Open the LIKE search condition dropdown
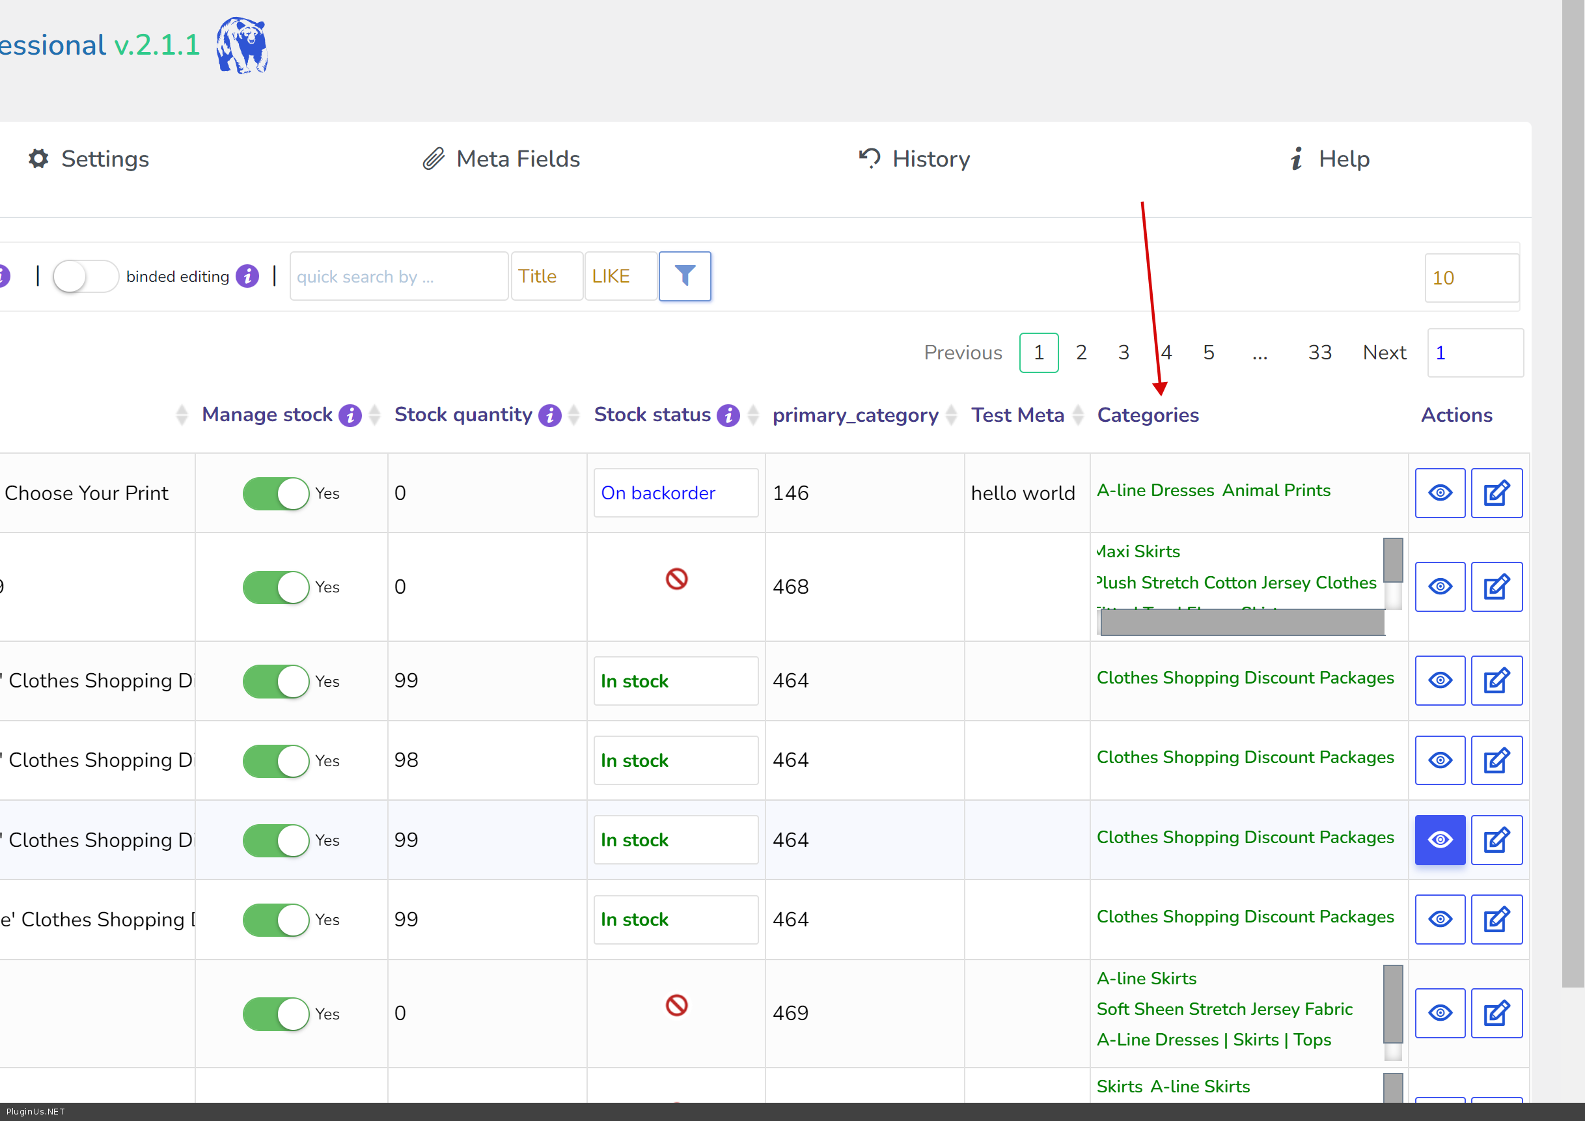Viewport: 1585px width, 1121px height. pyautogui.click(x=619, y=276)
